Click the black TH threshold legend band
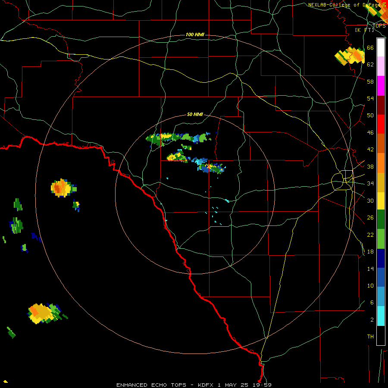This screenshot has height=388, width=388. coord(381,335)
